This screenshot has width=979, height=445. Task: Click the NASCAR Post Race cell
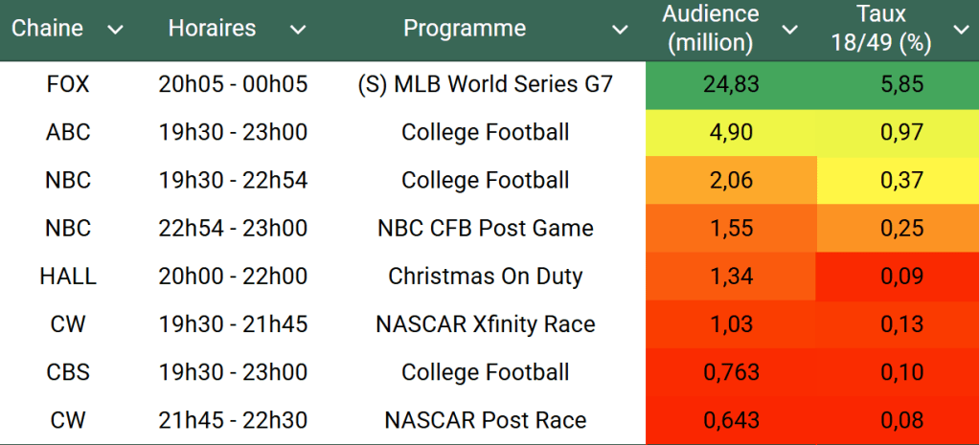click(x=485, y=420)
